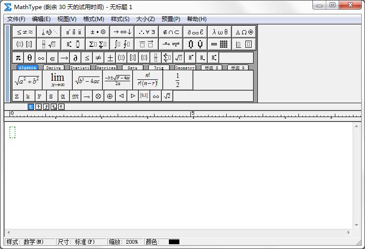Select the first highlighted tab-stop alignment button
This screenshot has width=365, height=249.
click(31, 107)
